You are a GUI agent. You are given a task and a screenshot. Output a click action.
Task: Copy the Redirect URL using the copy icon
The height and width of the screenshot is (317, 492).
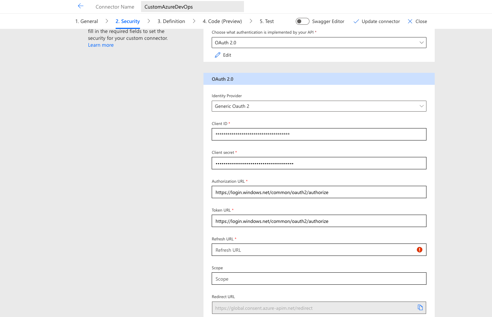420,307
